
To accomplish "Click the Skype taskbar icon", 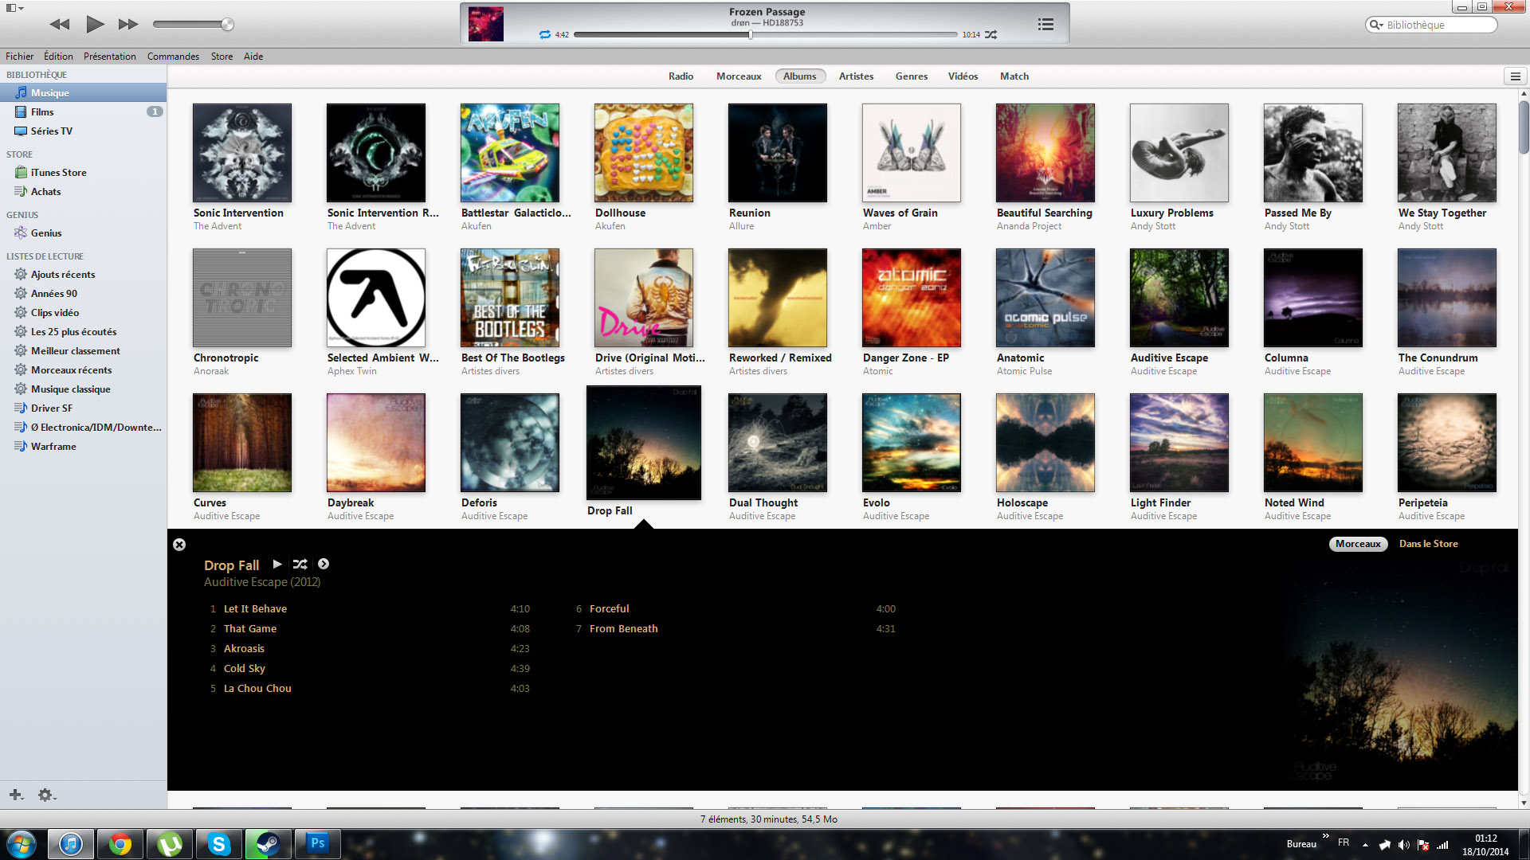I will (219, 844).
